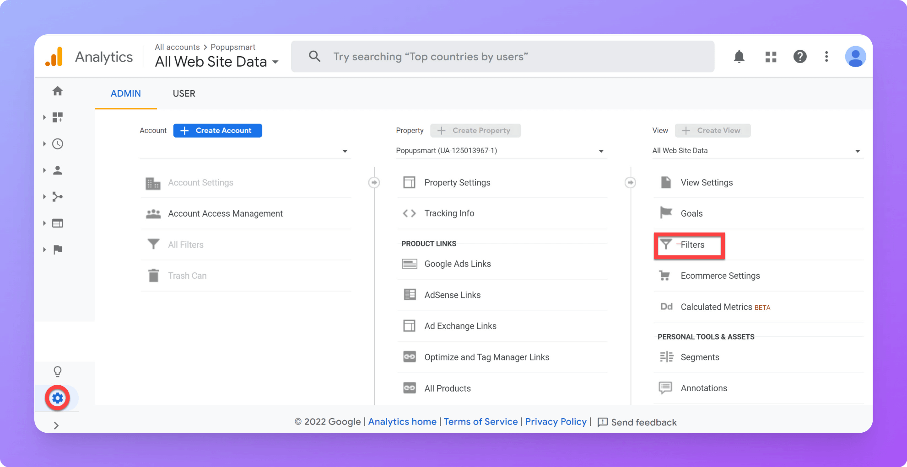
Task: Click the Help question mark icon
Action: (x=800, y=57)
